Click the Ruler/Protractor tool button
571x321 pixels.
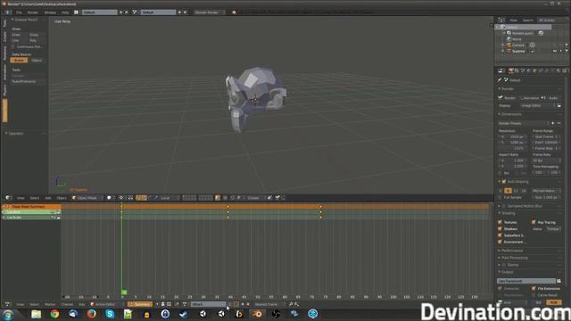28,81
